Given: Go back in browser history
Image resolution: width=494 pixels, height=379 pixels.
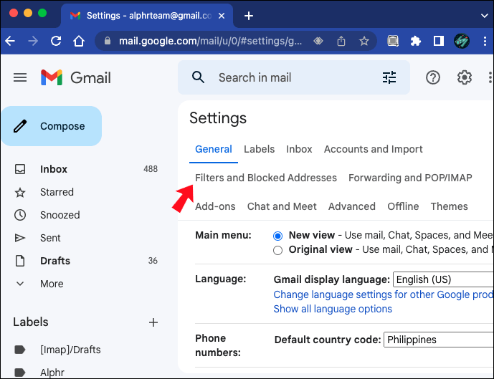Looking at the screenshot, I should pyautogui.click(x=10, y=41).
